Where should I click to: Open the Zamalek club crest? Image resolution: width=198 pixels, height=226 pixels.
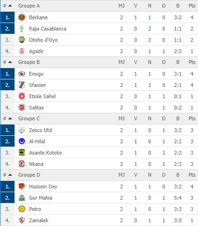pos(22,220)
